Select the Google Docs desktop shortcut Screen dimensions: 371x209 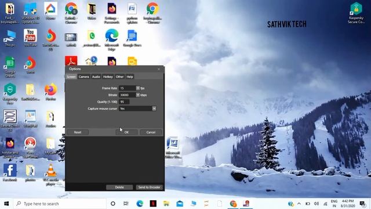click(x=132, y=38)
